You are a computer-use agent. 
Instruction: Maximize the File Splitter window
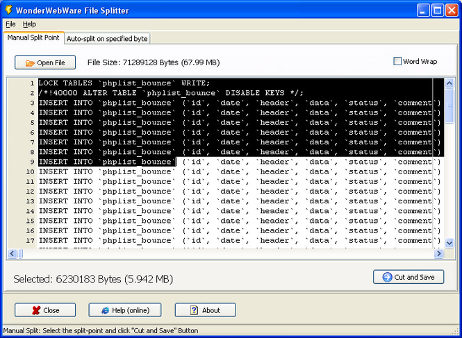438,10
